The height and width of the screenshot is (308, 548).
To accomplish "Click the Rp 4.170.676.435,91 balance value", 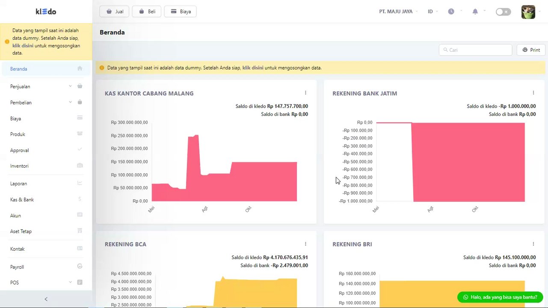I will click(285, 258).
